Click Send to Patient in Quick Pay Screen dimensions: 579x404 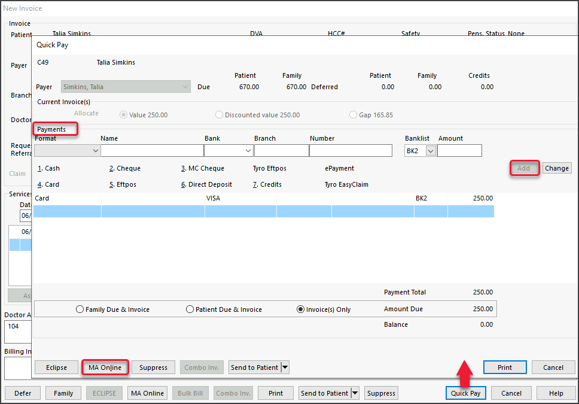pos(254,367)
